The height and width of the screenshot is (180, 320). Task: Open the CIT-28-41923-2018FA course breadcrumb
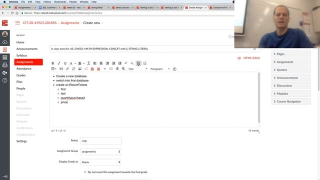tap(39, 23)
